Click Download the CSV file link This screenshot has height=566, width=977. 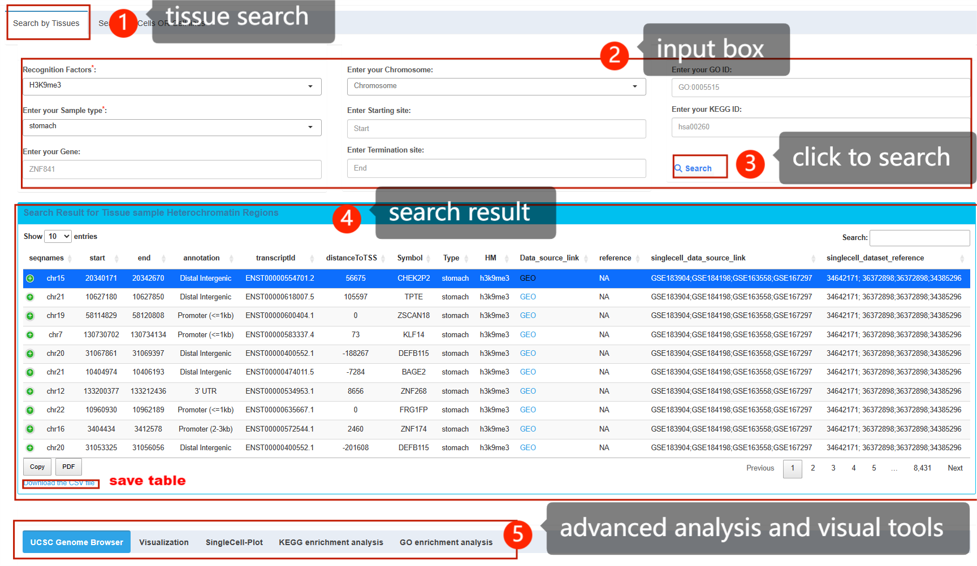pyautogui.click(x=59, y=483)
